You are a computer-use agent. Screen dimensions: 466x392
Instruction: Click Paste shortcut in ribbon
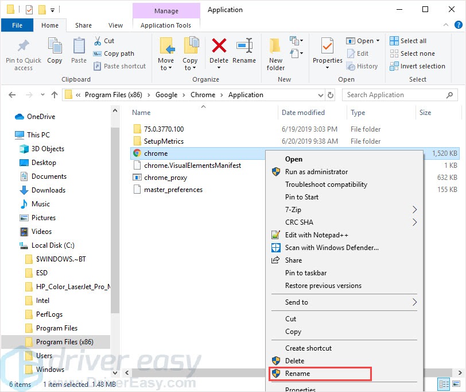119,66
